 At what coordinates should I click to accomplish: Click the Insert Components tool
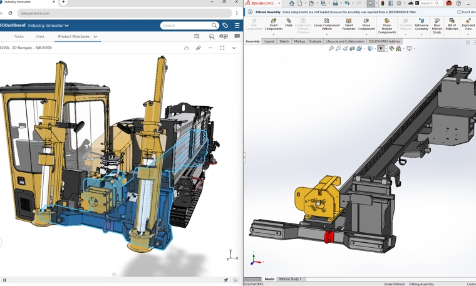coord(273,24)
